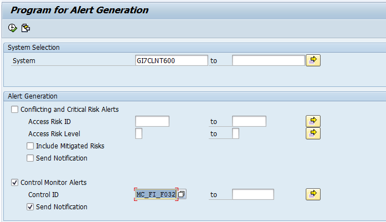
Task: Enable Conflicting and Critical Risk Alerts checkbox
Action: (x=15, y=109)
